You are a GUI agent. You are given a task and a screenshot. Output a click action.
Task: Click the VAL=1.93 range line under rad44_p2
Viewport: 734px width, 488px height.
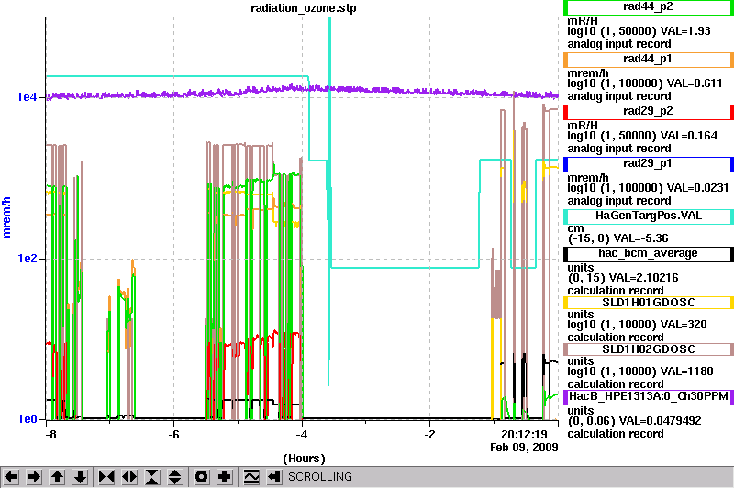coord(639,31)
